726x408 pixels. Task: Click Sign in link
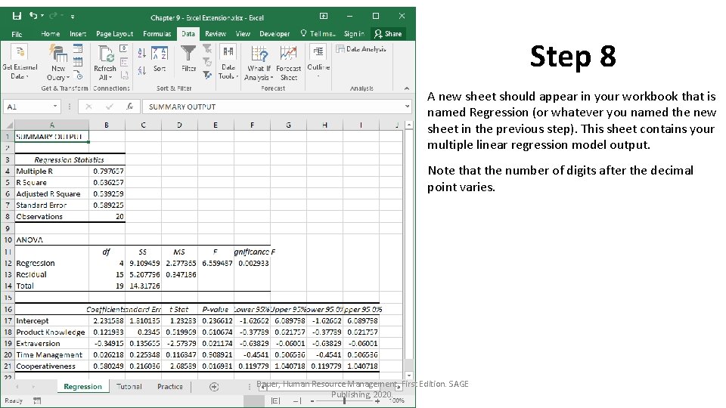354,34
